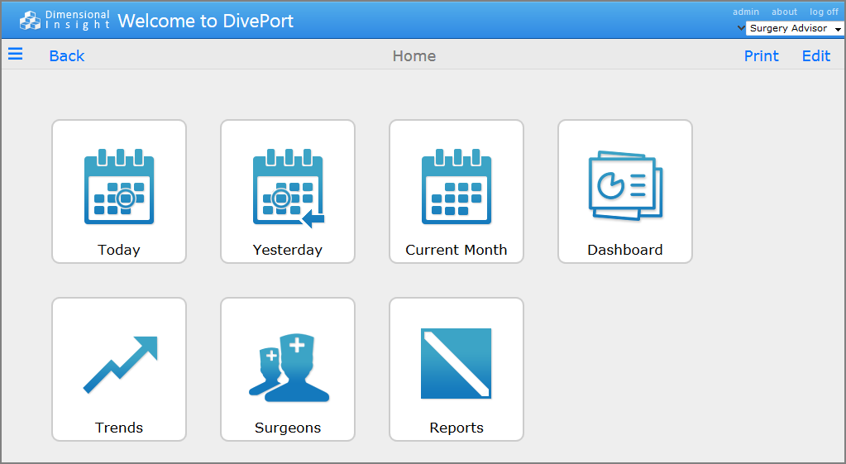Open the Surgeons icon tile
Viewport: 846px width, 464px height.
point(288,368)
